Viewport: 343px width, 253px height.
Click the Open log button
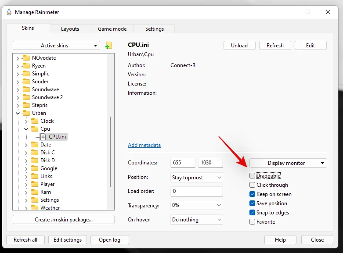point(110,240)
